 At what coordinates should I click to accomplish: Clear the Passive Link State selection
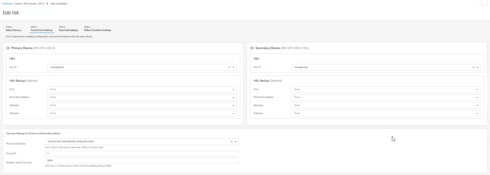[232, 142]
